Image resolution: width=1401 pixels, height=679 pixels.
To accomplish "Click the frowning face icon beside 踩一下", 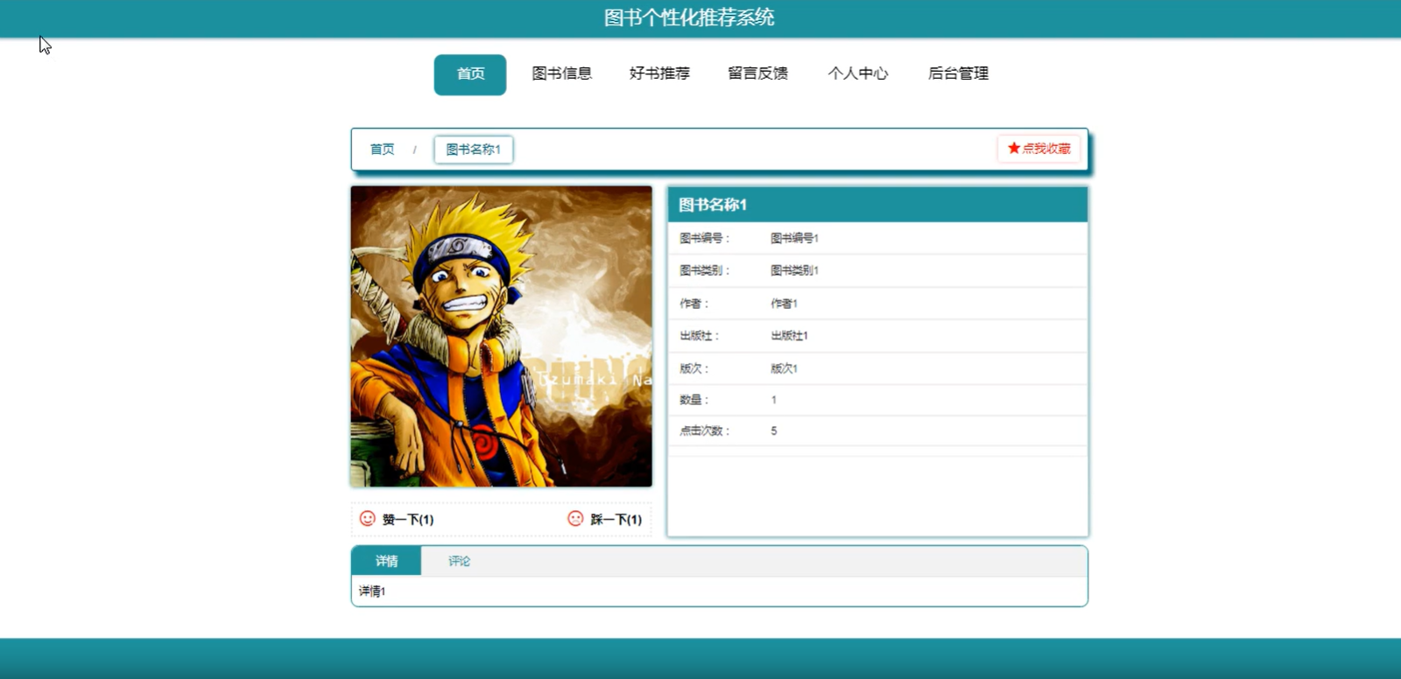I will click(575, 518).
